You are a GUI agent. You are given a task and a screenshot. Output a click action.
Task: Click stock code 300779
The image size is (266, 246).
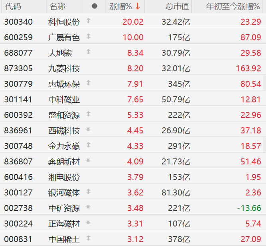click(x=18, y=84)
